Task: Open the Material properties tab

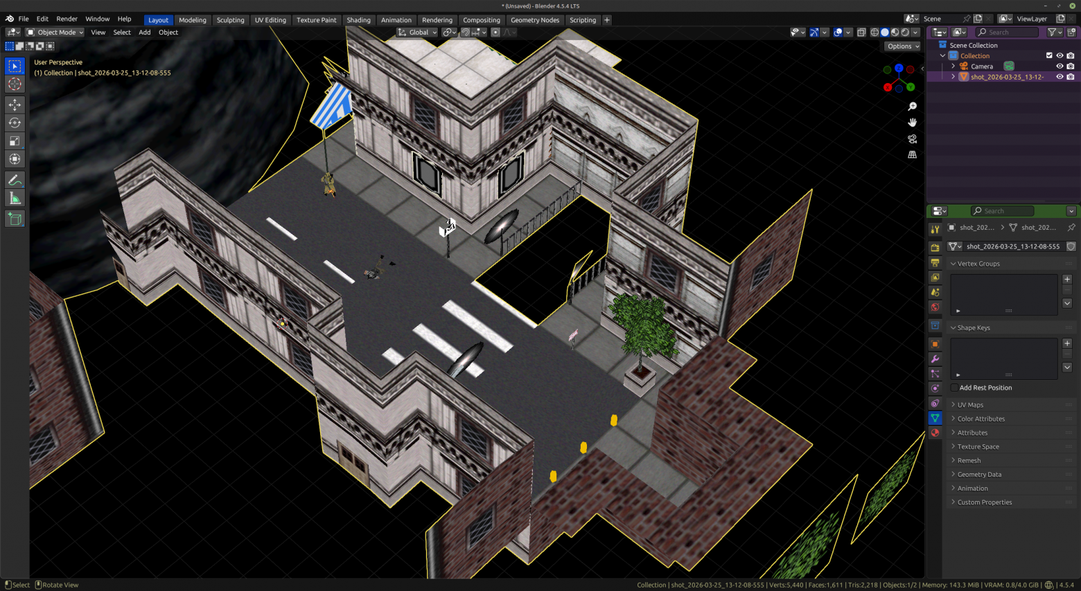Action: point(935,433)
